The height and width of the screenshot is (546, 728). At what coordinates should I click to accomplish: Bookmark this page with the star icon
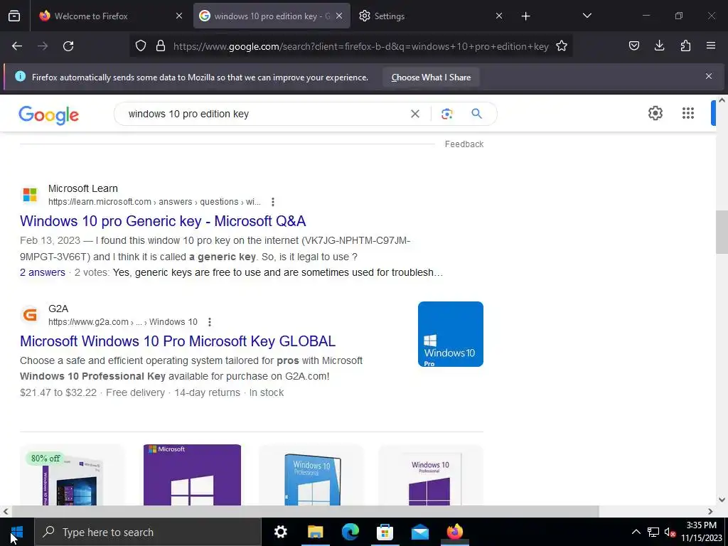(562, 46)
